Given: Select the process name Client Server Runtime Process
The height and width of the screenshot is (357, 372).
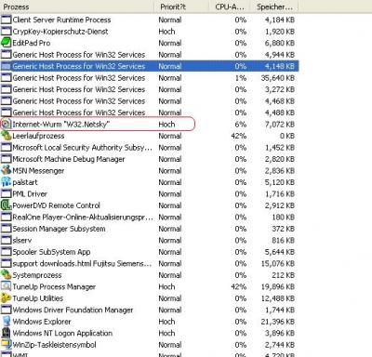Looking at the screenshot, I should [61, 20].
